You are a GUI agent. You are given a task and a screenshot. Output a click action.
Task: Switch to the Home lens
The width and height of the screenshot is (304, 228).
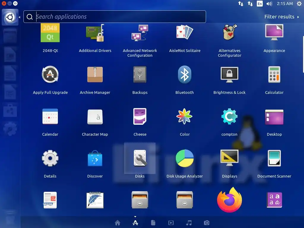118,223
